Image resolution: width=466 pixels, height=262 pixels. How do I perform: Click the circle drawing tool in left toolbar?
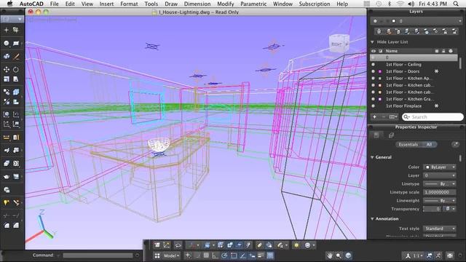(x=7, y=44)
